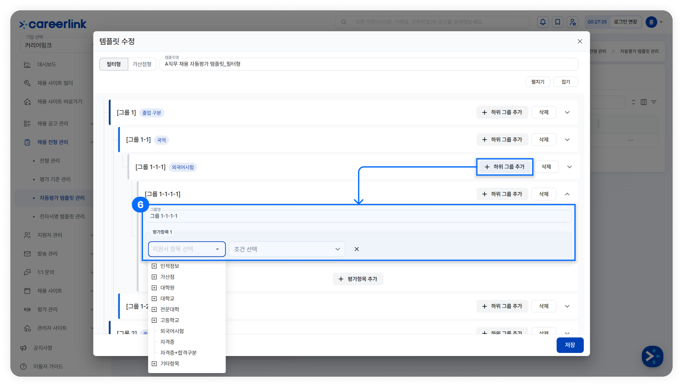
Task: Click the 접기 button
Action: click(566, 82)
